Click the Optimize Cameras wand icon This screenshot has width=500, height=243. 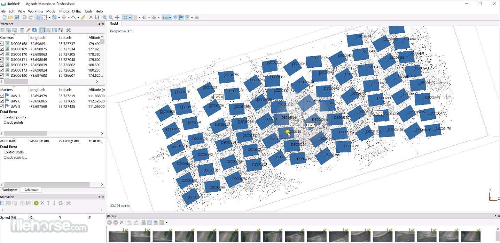(28, 30)
